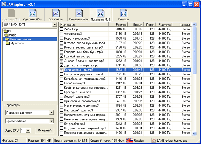Sort by the Каналы column header
Screen dimensions: 201x144
pos(182,25)
